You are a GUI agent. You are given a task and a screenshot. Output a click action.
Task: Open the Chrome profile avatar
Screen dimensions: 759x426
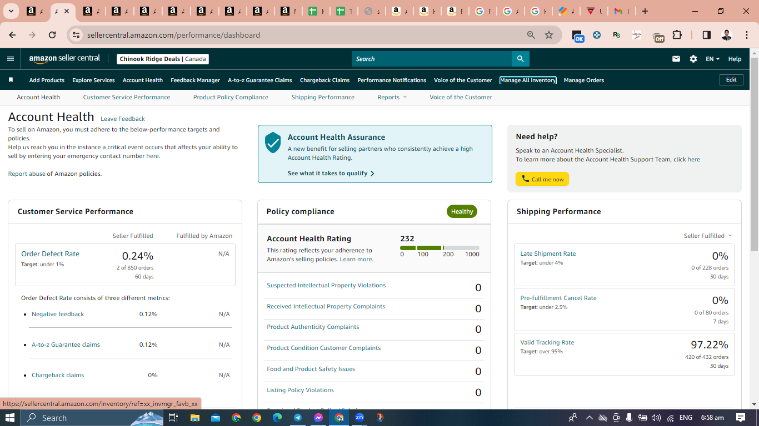(x=726, y=35)
